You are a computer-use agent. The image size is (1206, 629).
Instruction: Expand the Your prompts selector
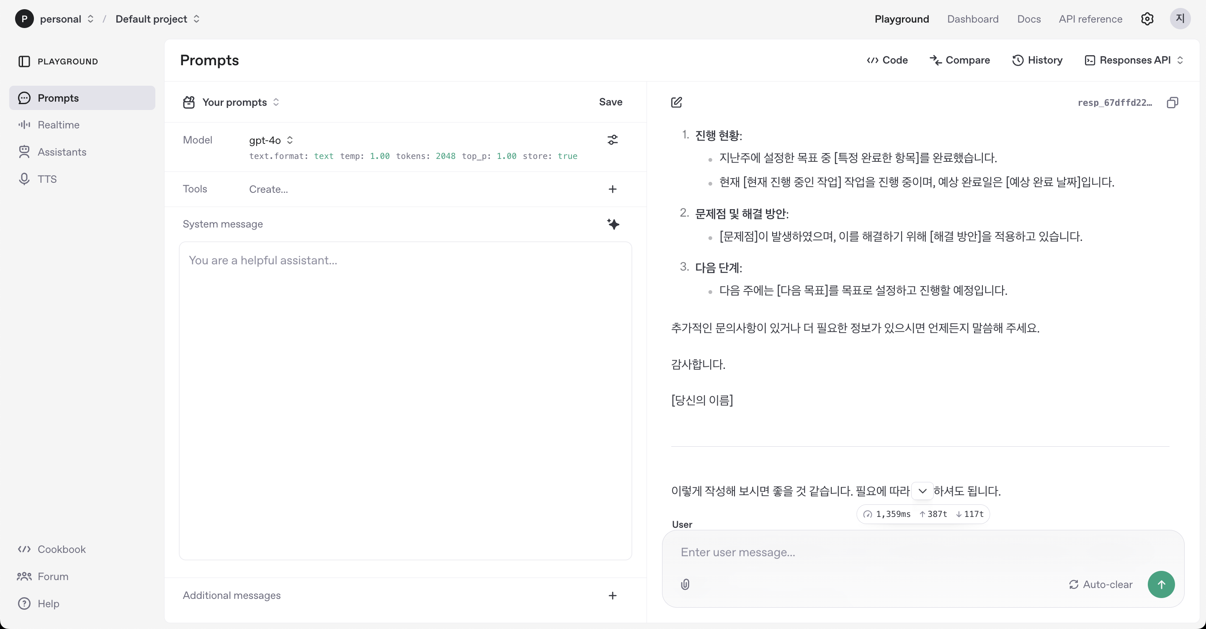240,102
